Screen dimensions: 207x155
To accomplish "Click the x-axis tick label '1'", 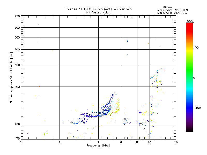I will pyautogui.click(x=21, y=142).
